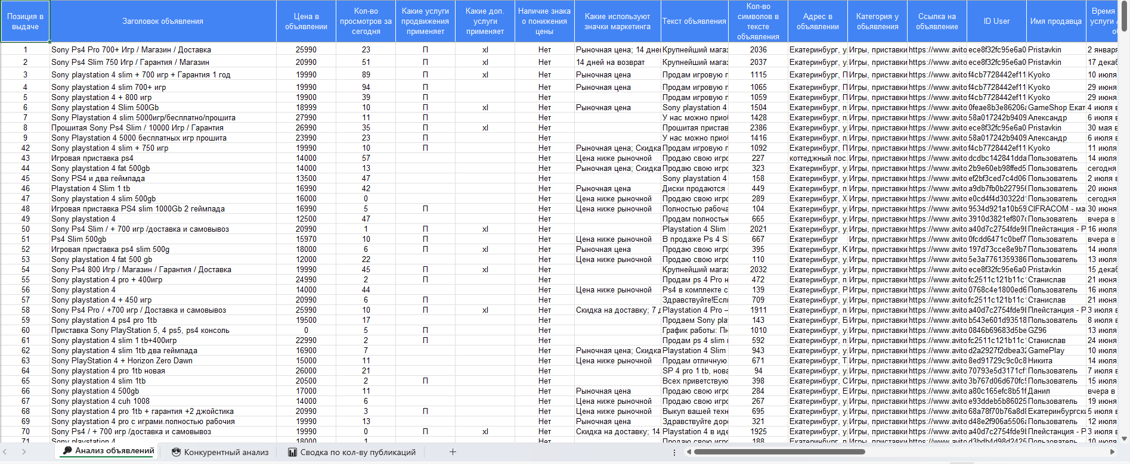Click the title Sony Ps4 Slim 750 Игр / Гарантия / Магазин

point(130,63)
